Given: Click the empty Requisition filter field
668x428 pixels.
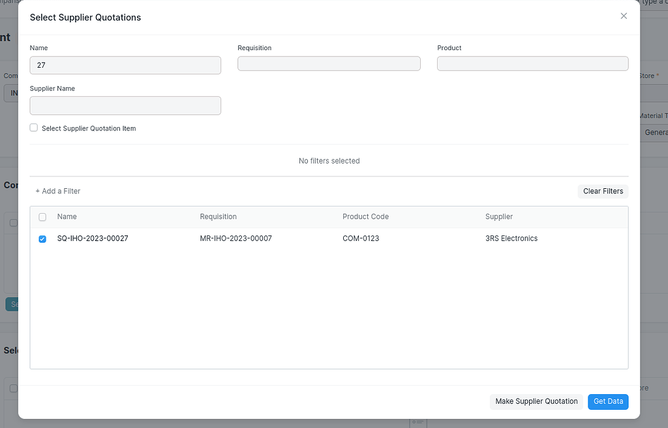Looking at the screenshot, I should click(329, 63).
